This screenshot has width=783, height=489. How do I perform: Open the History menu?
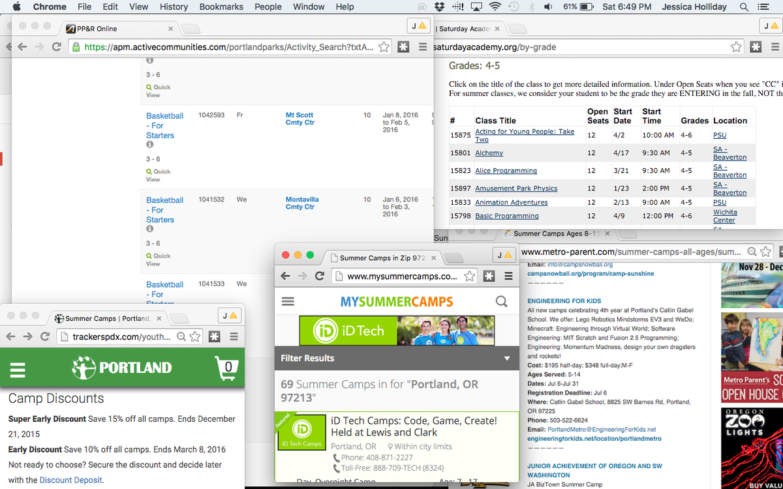(x=174, y=7)
